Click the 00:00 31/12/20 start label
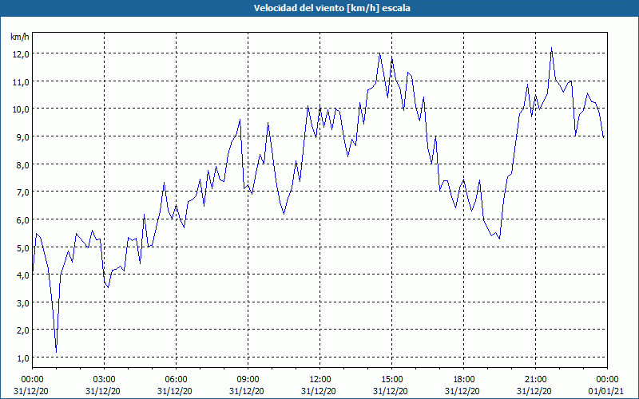The height and width of the screenshot is (399, 639). 31,385
